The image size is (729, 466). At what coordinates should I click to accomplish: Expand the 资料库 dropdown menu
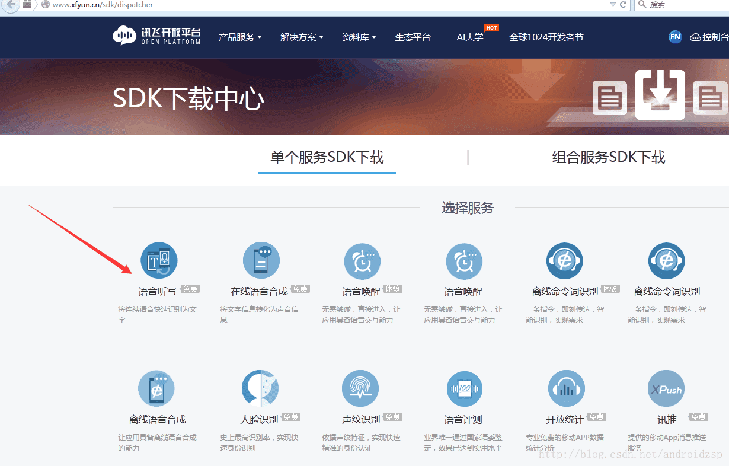359,37
